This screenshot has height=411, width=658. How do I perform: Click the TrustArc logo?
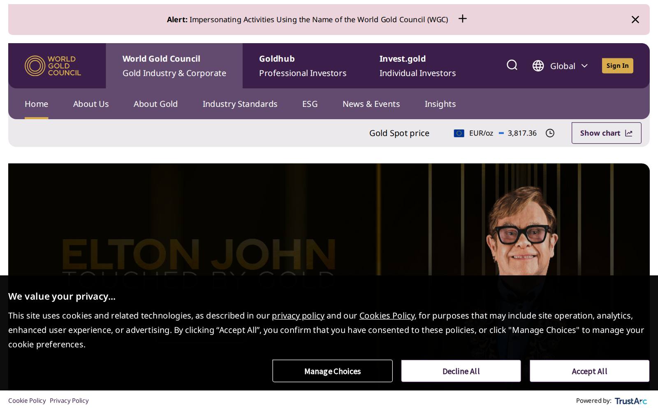[x=631, y=401]
